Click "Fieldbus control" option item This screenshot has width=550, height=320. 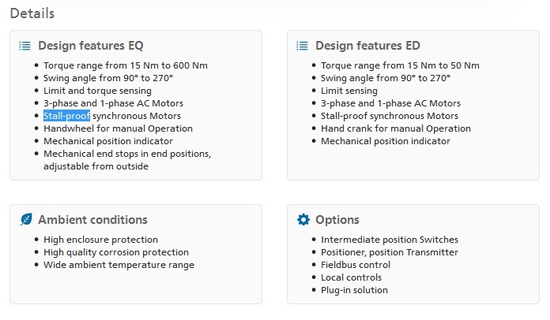(x=356, y=265)
